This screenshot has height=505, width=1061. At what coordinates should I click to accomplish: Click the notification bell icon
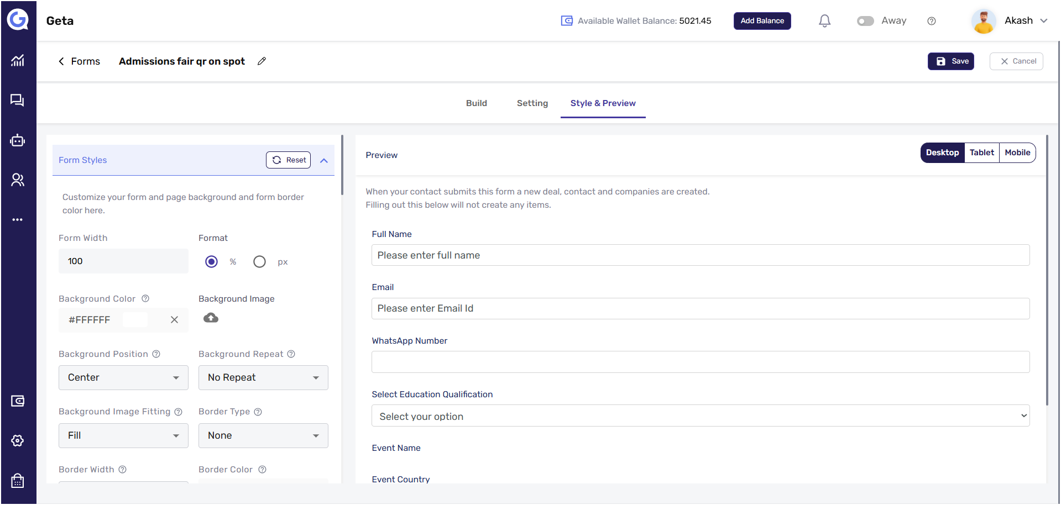pos(824,21)
